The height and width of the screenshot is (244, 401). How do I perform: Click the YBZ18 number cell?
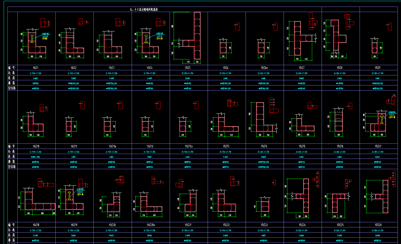[37, 225]
